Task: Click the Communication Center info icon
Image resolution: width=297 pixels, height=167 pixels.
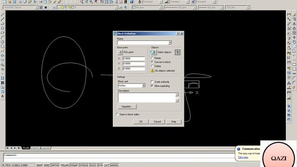Action: click(x=239, y=149)
